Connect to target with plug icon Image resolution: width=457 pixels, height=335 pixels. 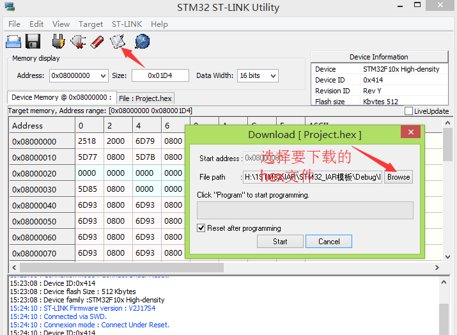pos(58,41)
